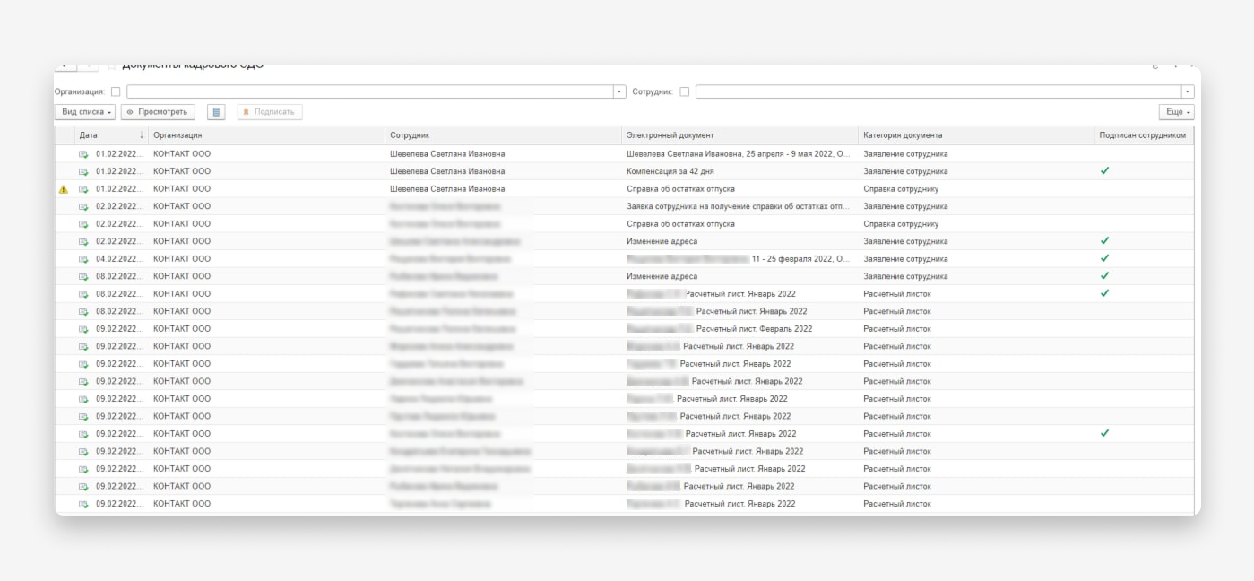
Task: Open the Вид списка dropdown
Action: (87, 112)
